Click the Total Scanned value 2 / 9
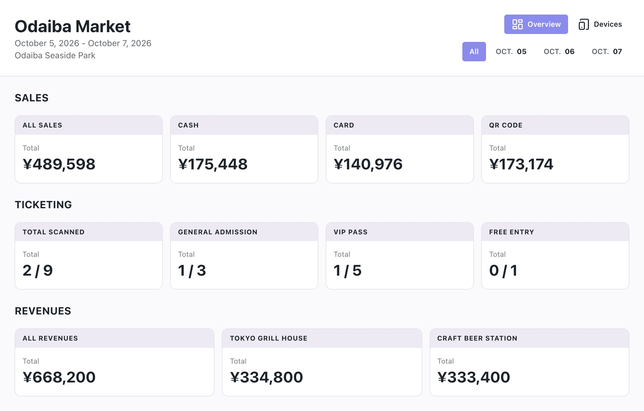644x411 pixels. (x=38, y=270)
